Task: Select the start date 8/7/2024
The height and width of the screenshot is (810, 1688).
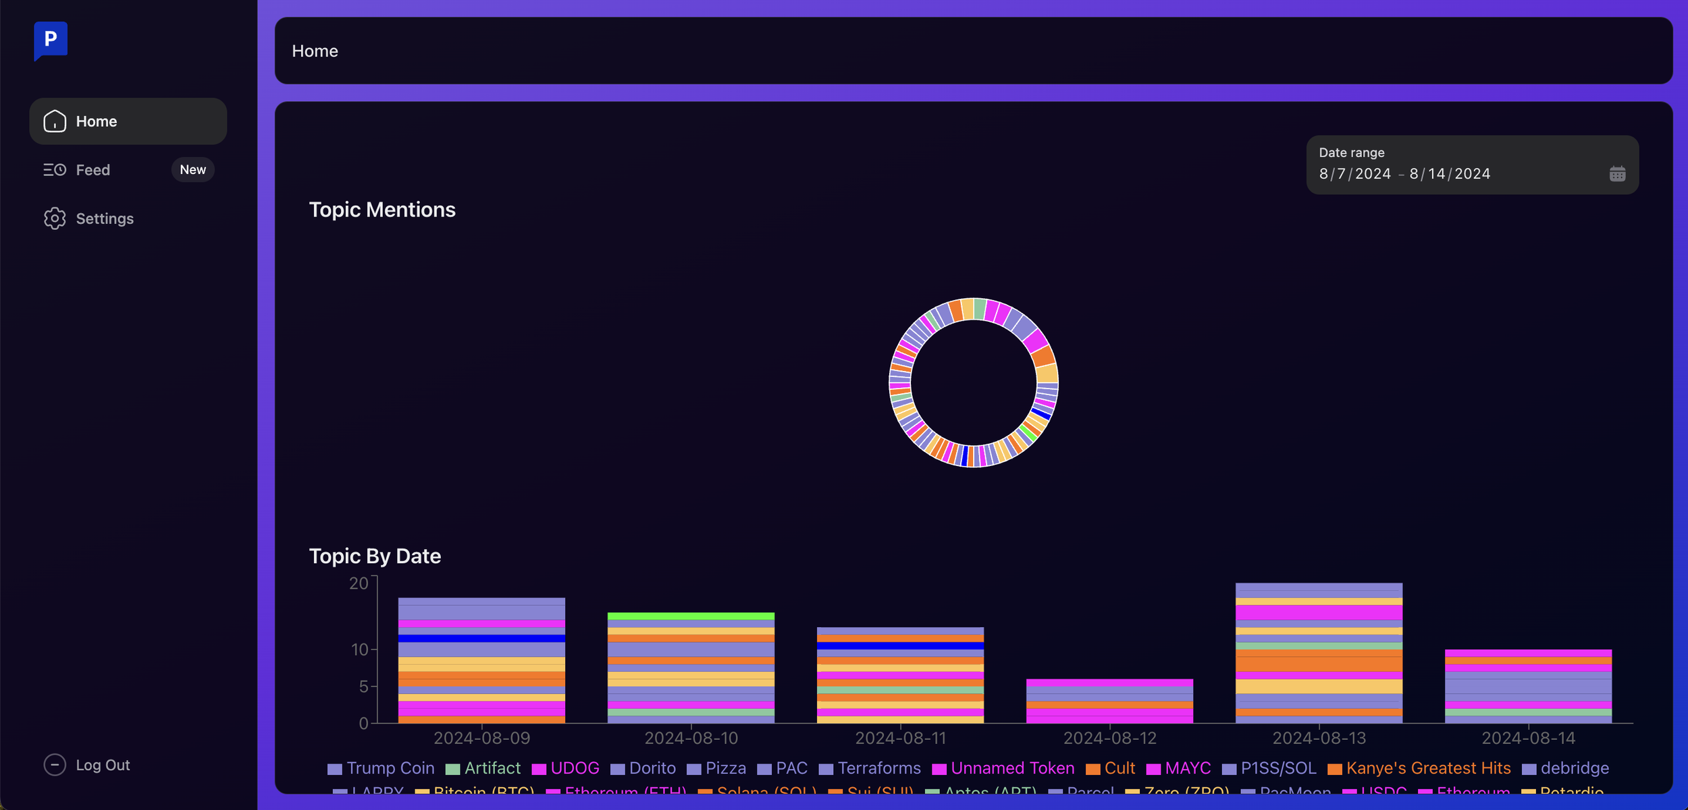Action: point(1354,174)
